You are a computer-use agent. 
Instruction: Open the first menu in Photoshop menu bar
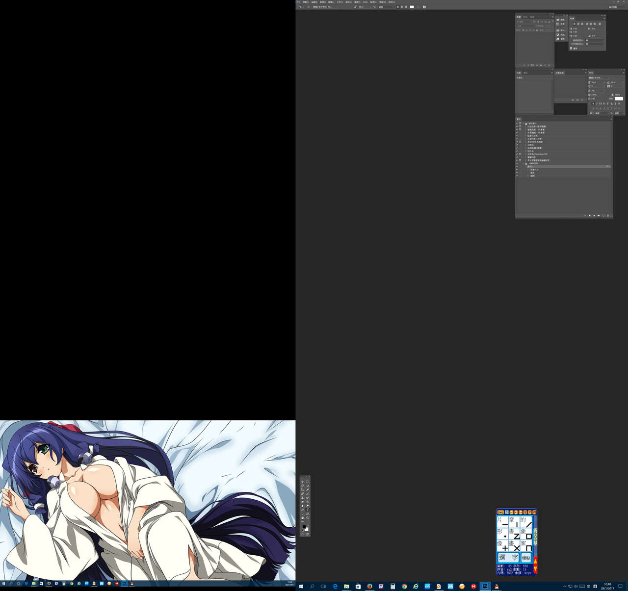[306, 2]
